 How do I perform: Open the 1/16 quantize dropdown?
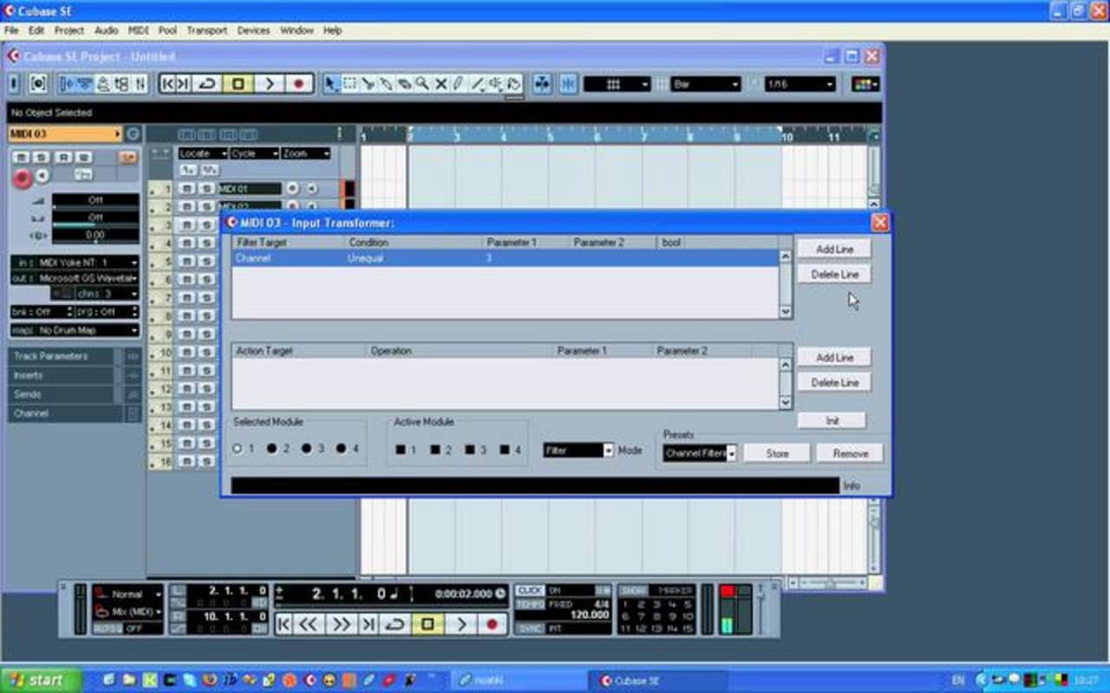coord(800,84)
